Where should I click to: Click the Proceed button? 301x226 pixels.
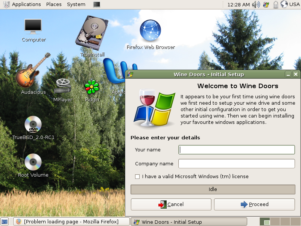pos(254,205)
